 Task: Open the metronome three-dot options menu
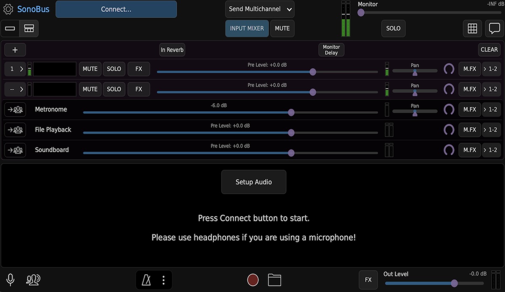[164, 280]
